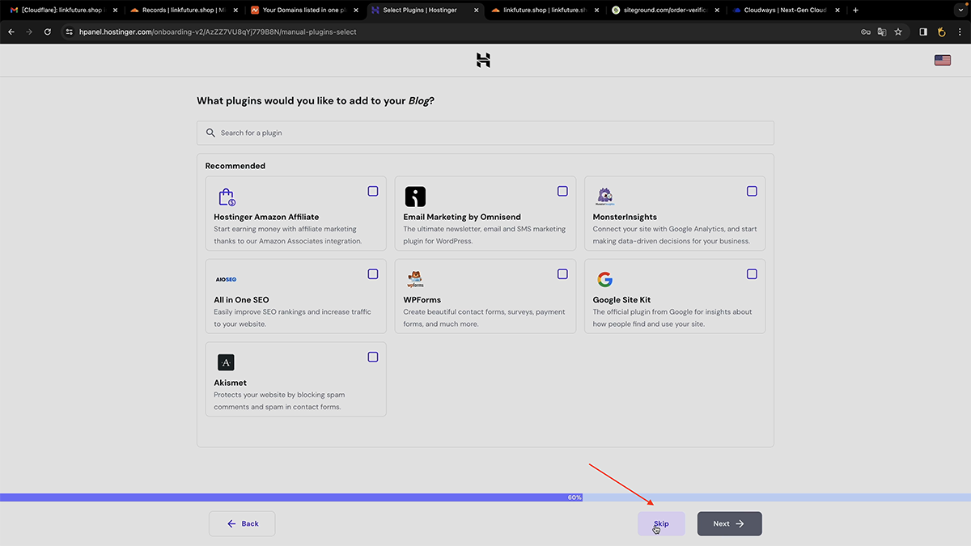
Task: Click the Hostinger Amazon Affiliate shopping bag icon
Action: [x=227, y=197]
